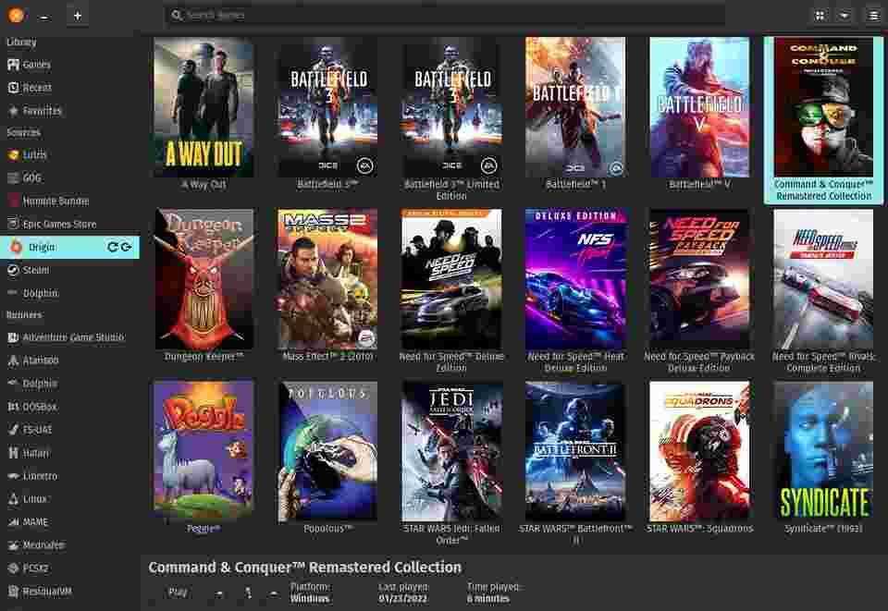Select the Mednafen runner
The image size is (888, 611).
coord(69,545)
